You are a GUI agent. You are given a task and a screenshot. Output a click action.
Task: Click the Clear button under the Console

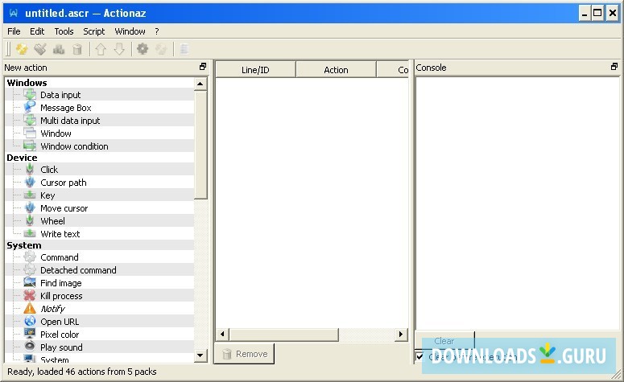click(444, 341)
